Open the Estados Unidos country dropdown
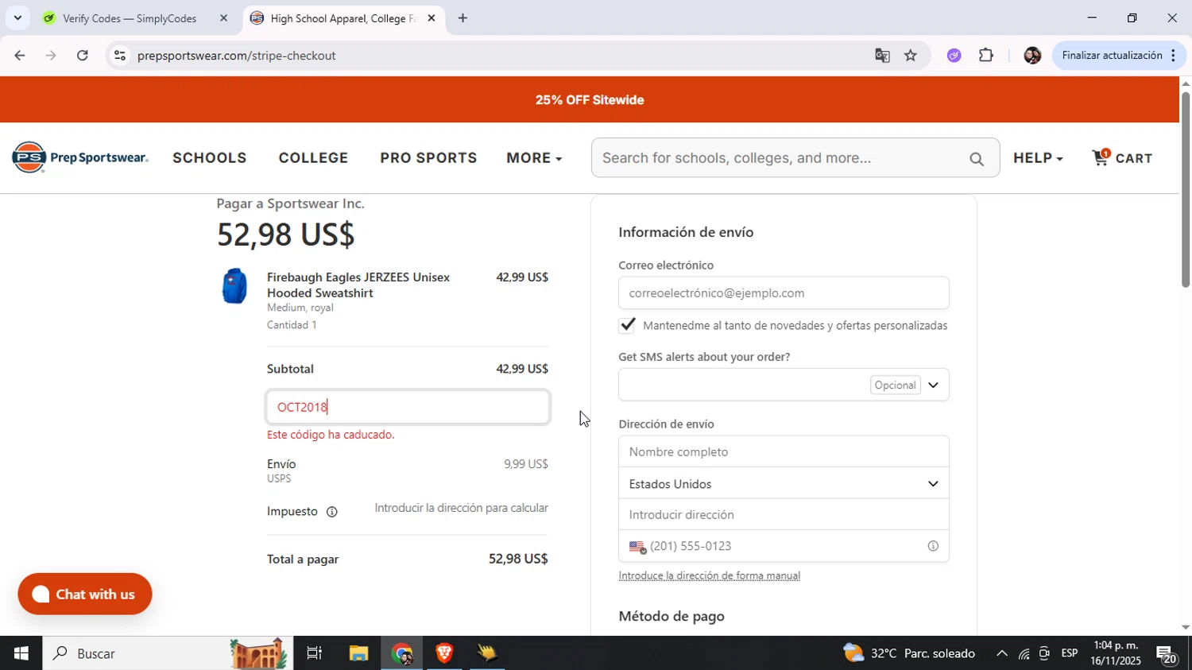 click(784, 483)
